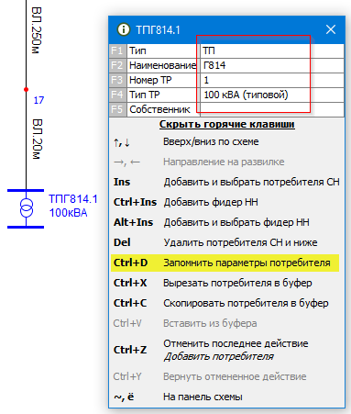The height and width of the screenshot is (414, 351).
Task: Click the F5 key label for Собственник
Action: [x=117, y=109]
